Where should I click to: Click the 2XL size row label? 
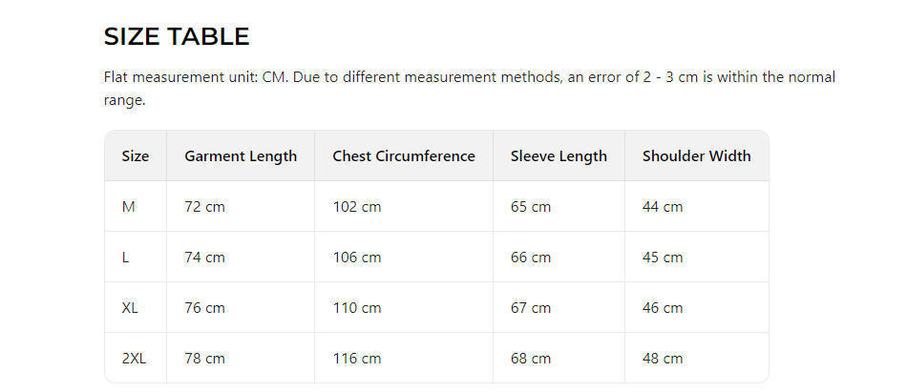coord(134,359)
